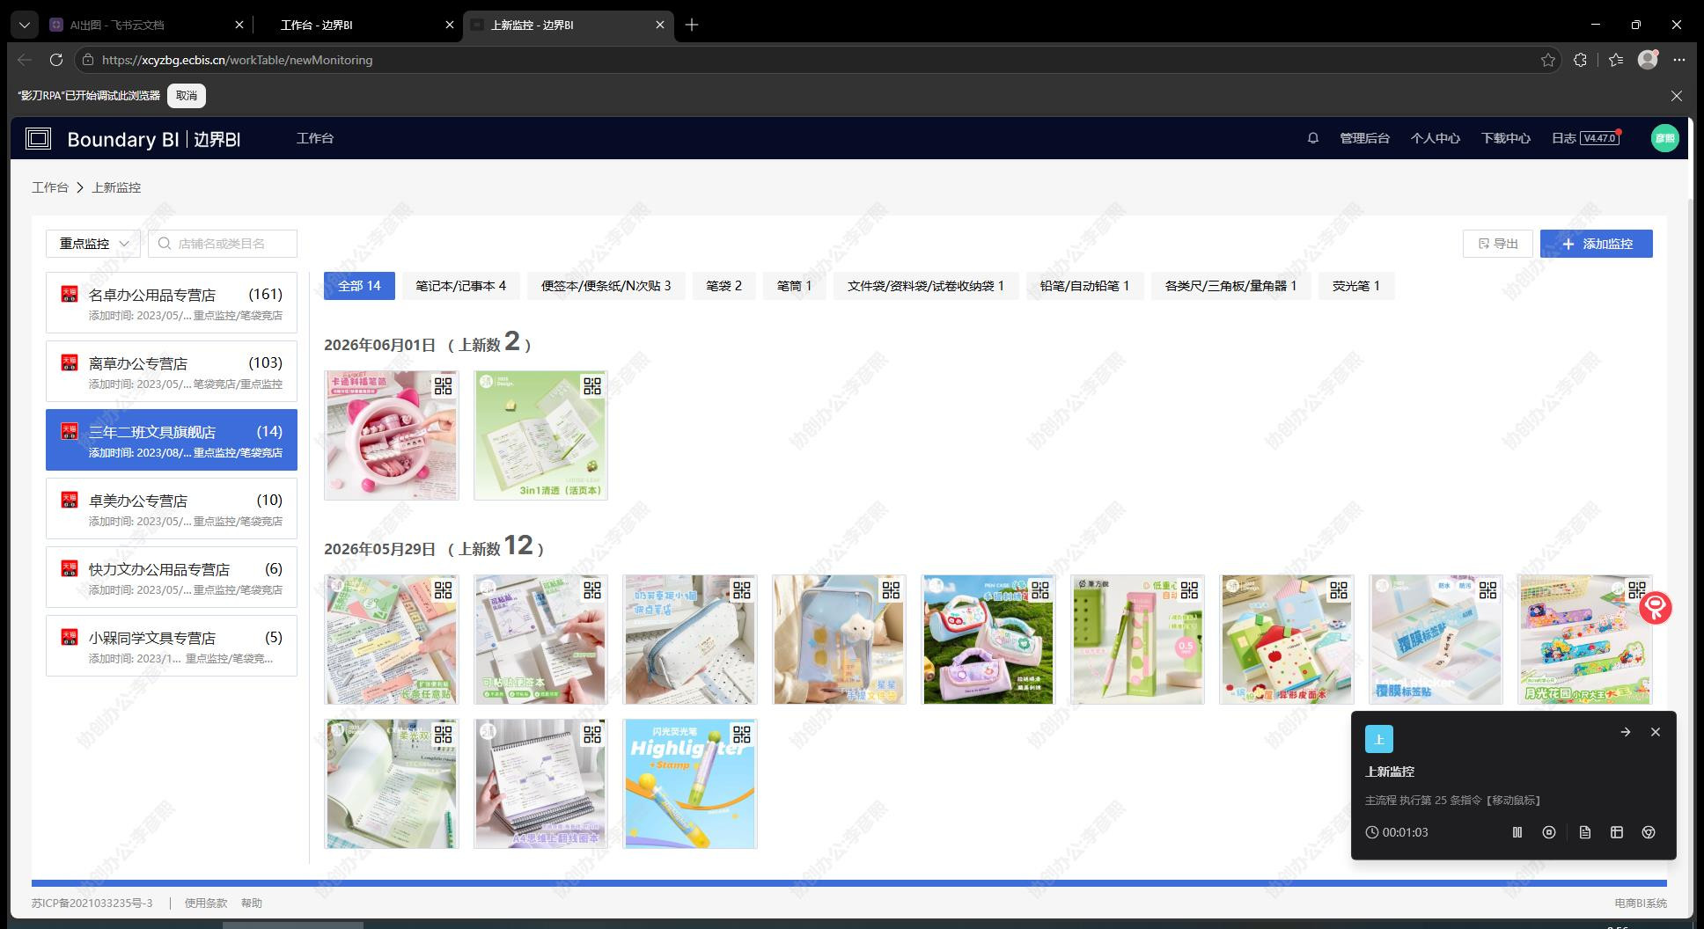This screenshot has height=929, width=1704.
Task: Select store 离草办公专营店 (103)
Action: coord(172,371)
